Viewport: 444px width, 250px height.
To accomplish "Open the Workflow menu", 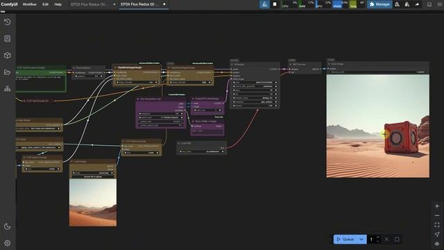I will 29,4.
